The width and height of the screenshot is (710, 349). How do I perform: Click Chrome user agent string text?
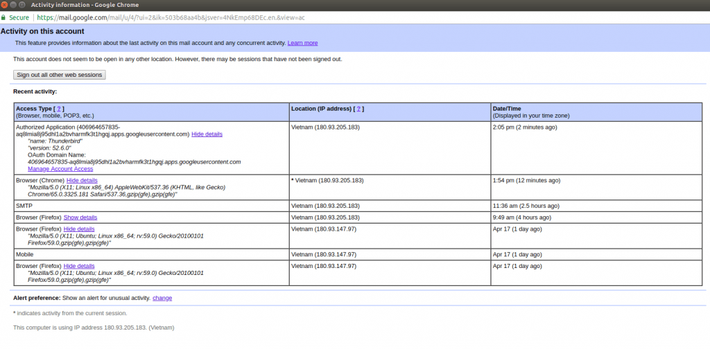(x=126, y=190)
